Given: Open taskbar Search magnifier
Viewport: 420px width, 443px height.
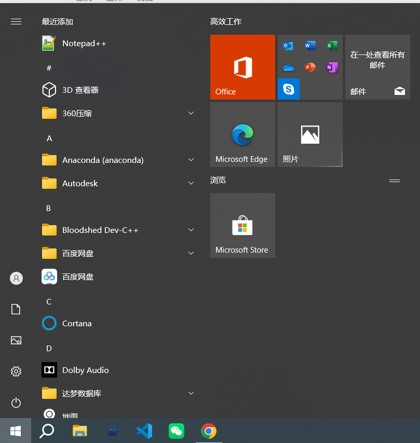Looking at the screenshot, I should coord(47,431).
